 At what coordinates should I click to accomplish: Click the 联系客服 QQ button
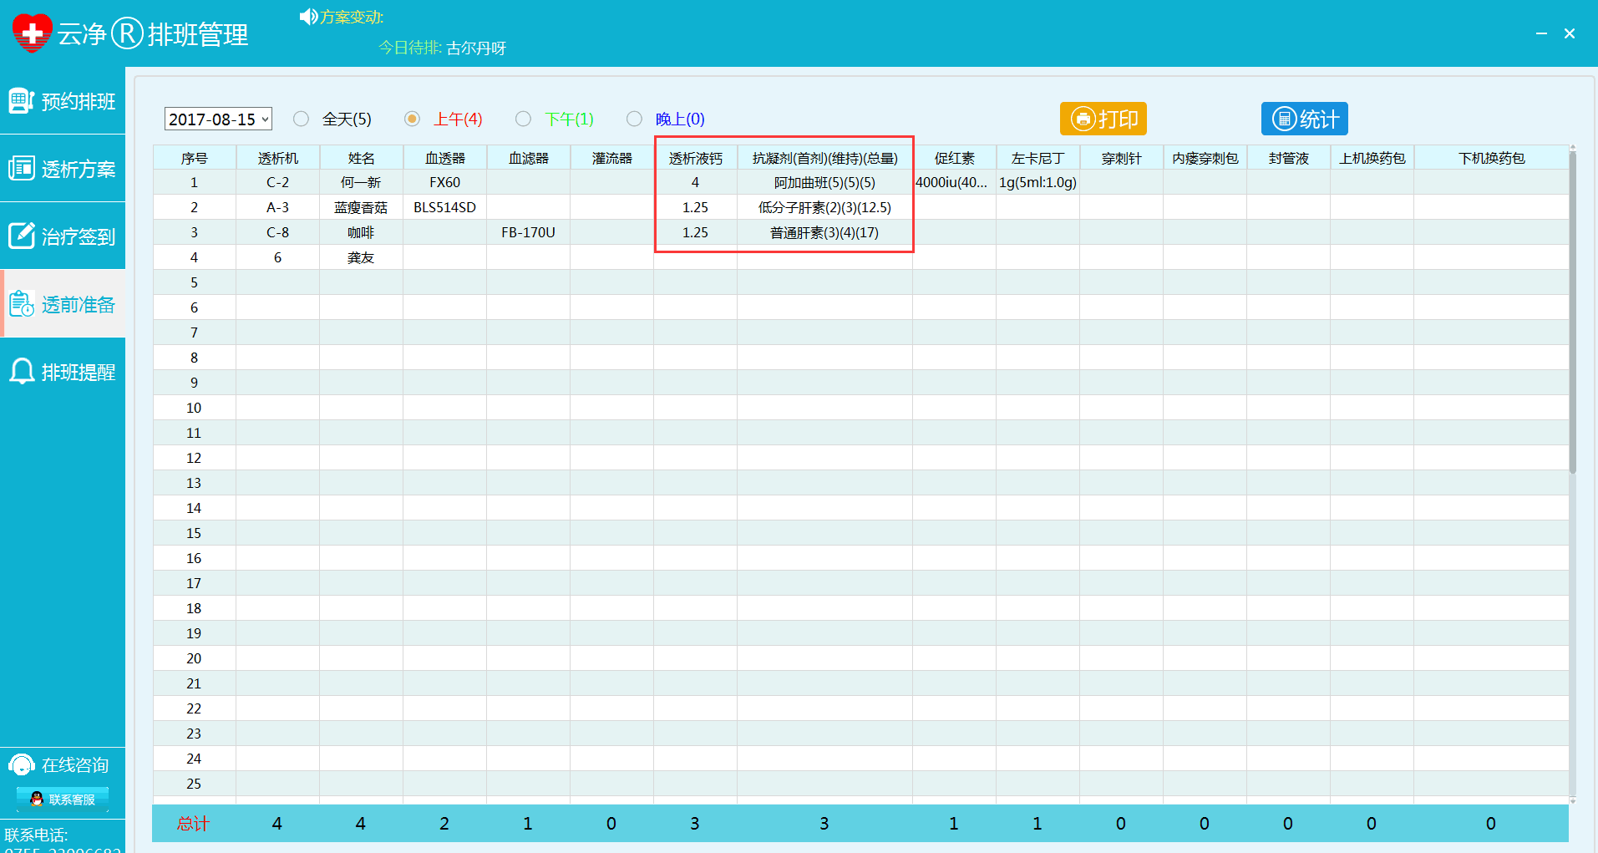click(63, 800)
